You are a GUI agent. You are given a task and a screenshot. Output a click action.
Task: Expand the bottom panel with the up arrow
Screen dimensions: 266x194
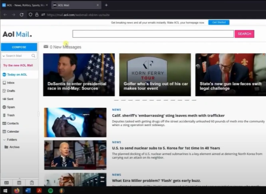point(19,178)
